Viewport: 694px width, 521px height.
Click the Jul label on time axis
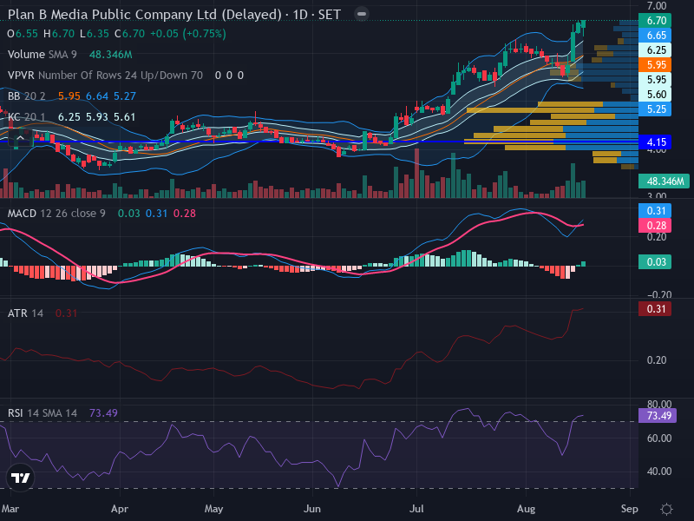click(416, 509)
